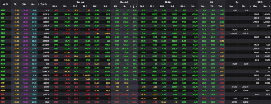
Task: Open BAB stock symbol
Action: tap(3, 63)
